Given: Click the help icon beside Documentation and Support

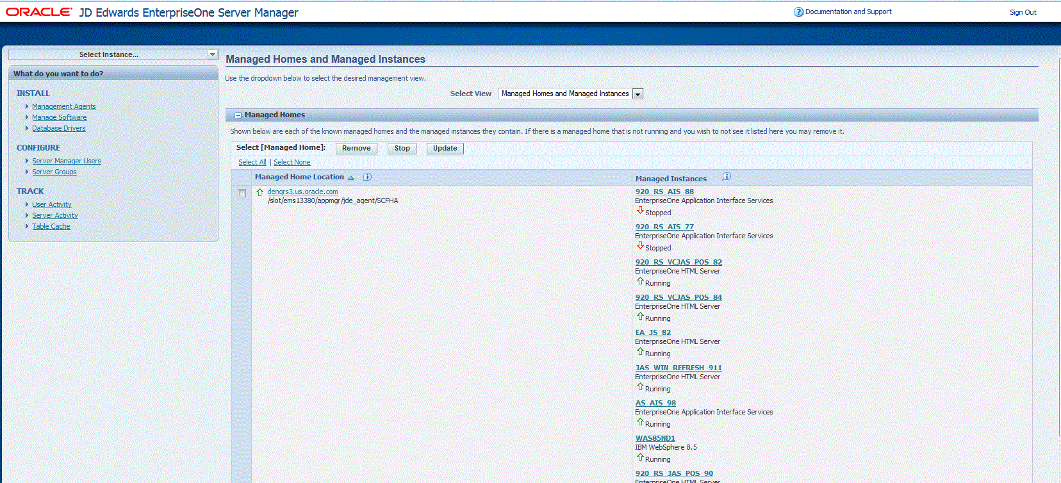Looking at the screenshot, I should [798, 12].
